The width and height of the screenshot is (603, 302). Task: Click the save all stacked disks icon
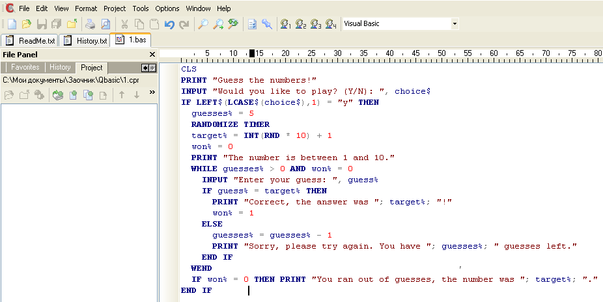(57, 24)
